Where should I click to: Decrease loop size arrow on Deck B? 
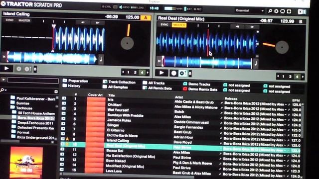(x=278, y=76)
